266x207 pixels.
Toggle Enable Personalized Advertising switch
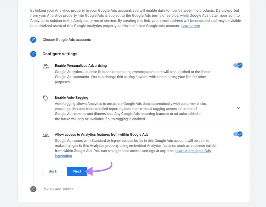(238, 65)
